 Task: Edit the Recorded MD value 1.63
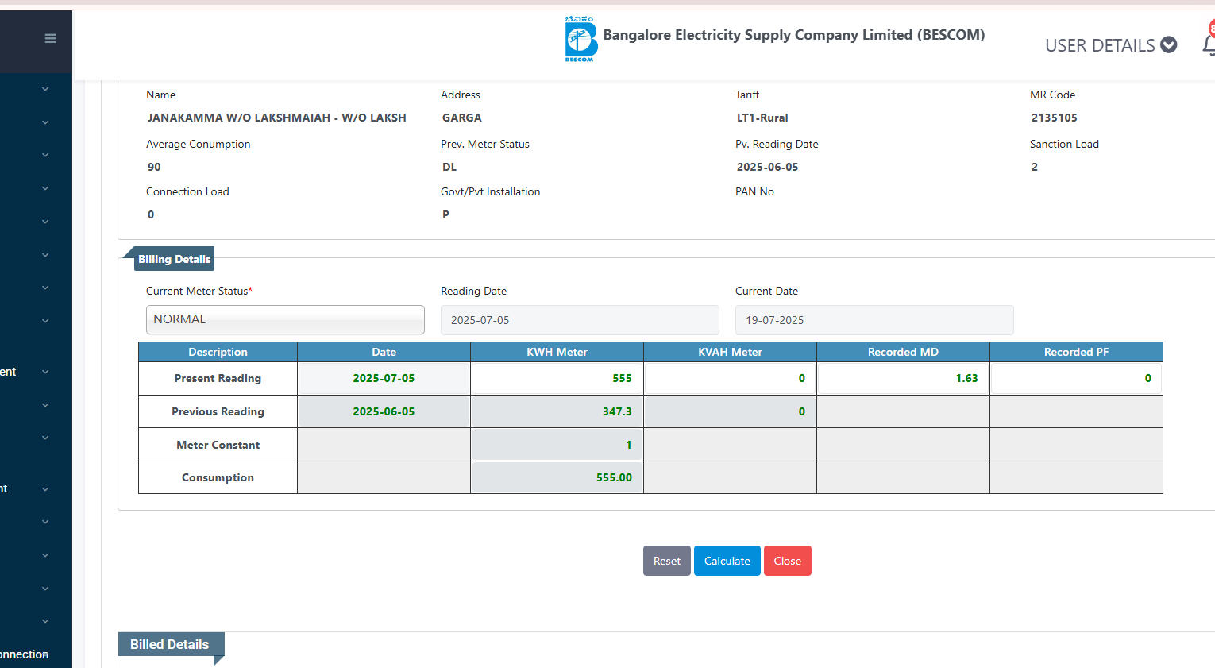(x=904, y=378)
